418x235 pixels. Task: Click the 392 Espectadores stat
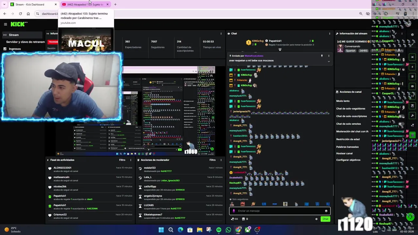point(133,44)
